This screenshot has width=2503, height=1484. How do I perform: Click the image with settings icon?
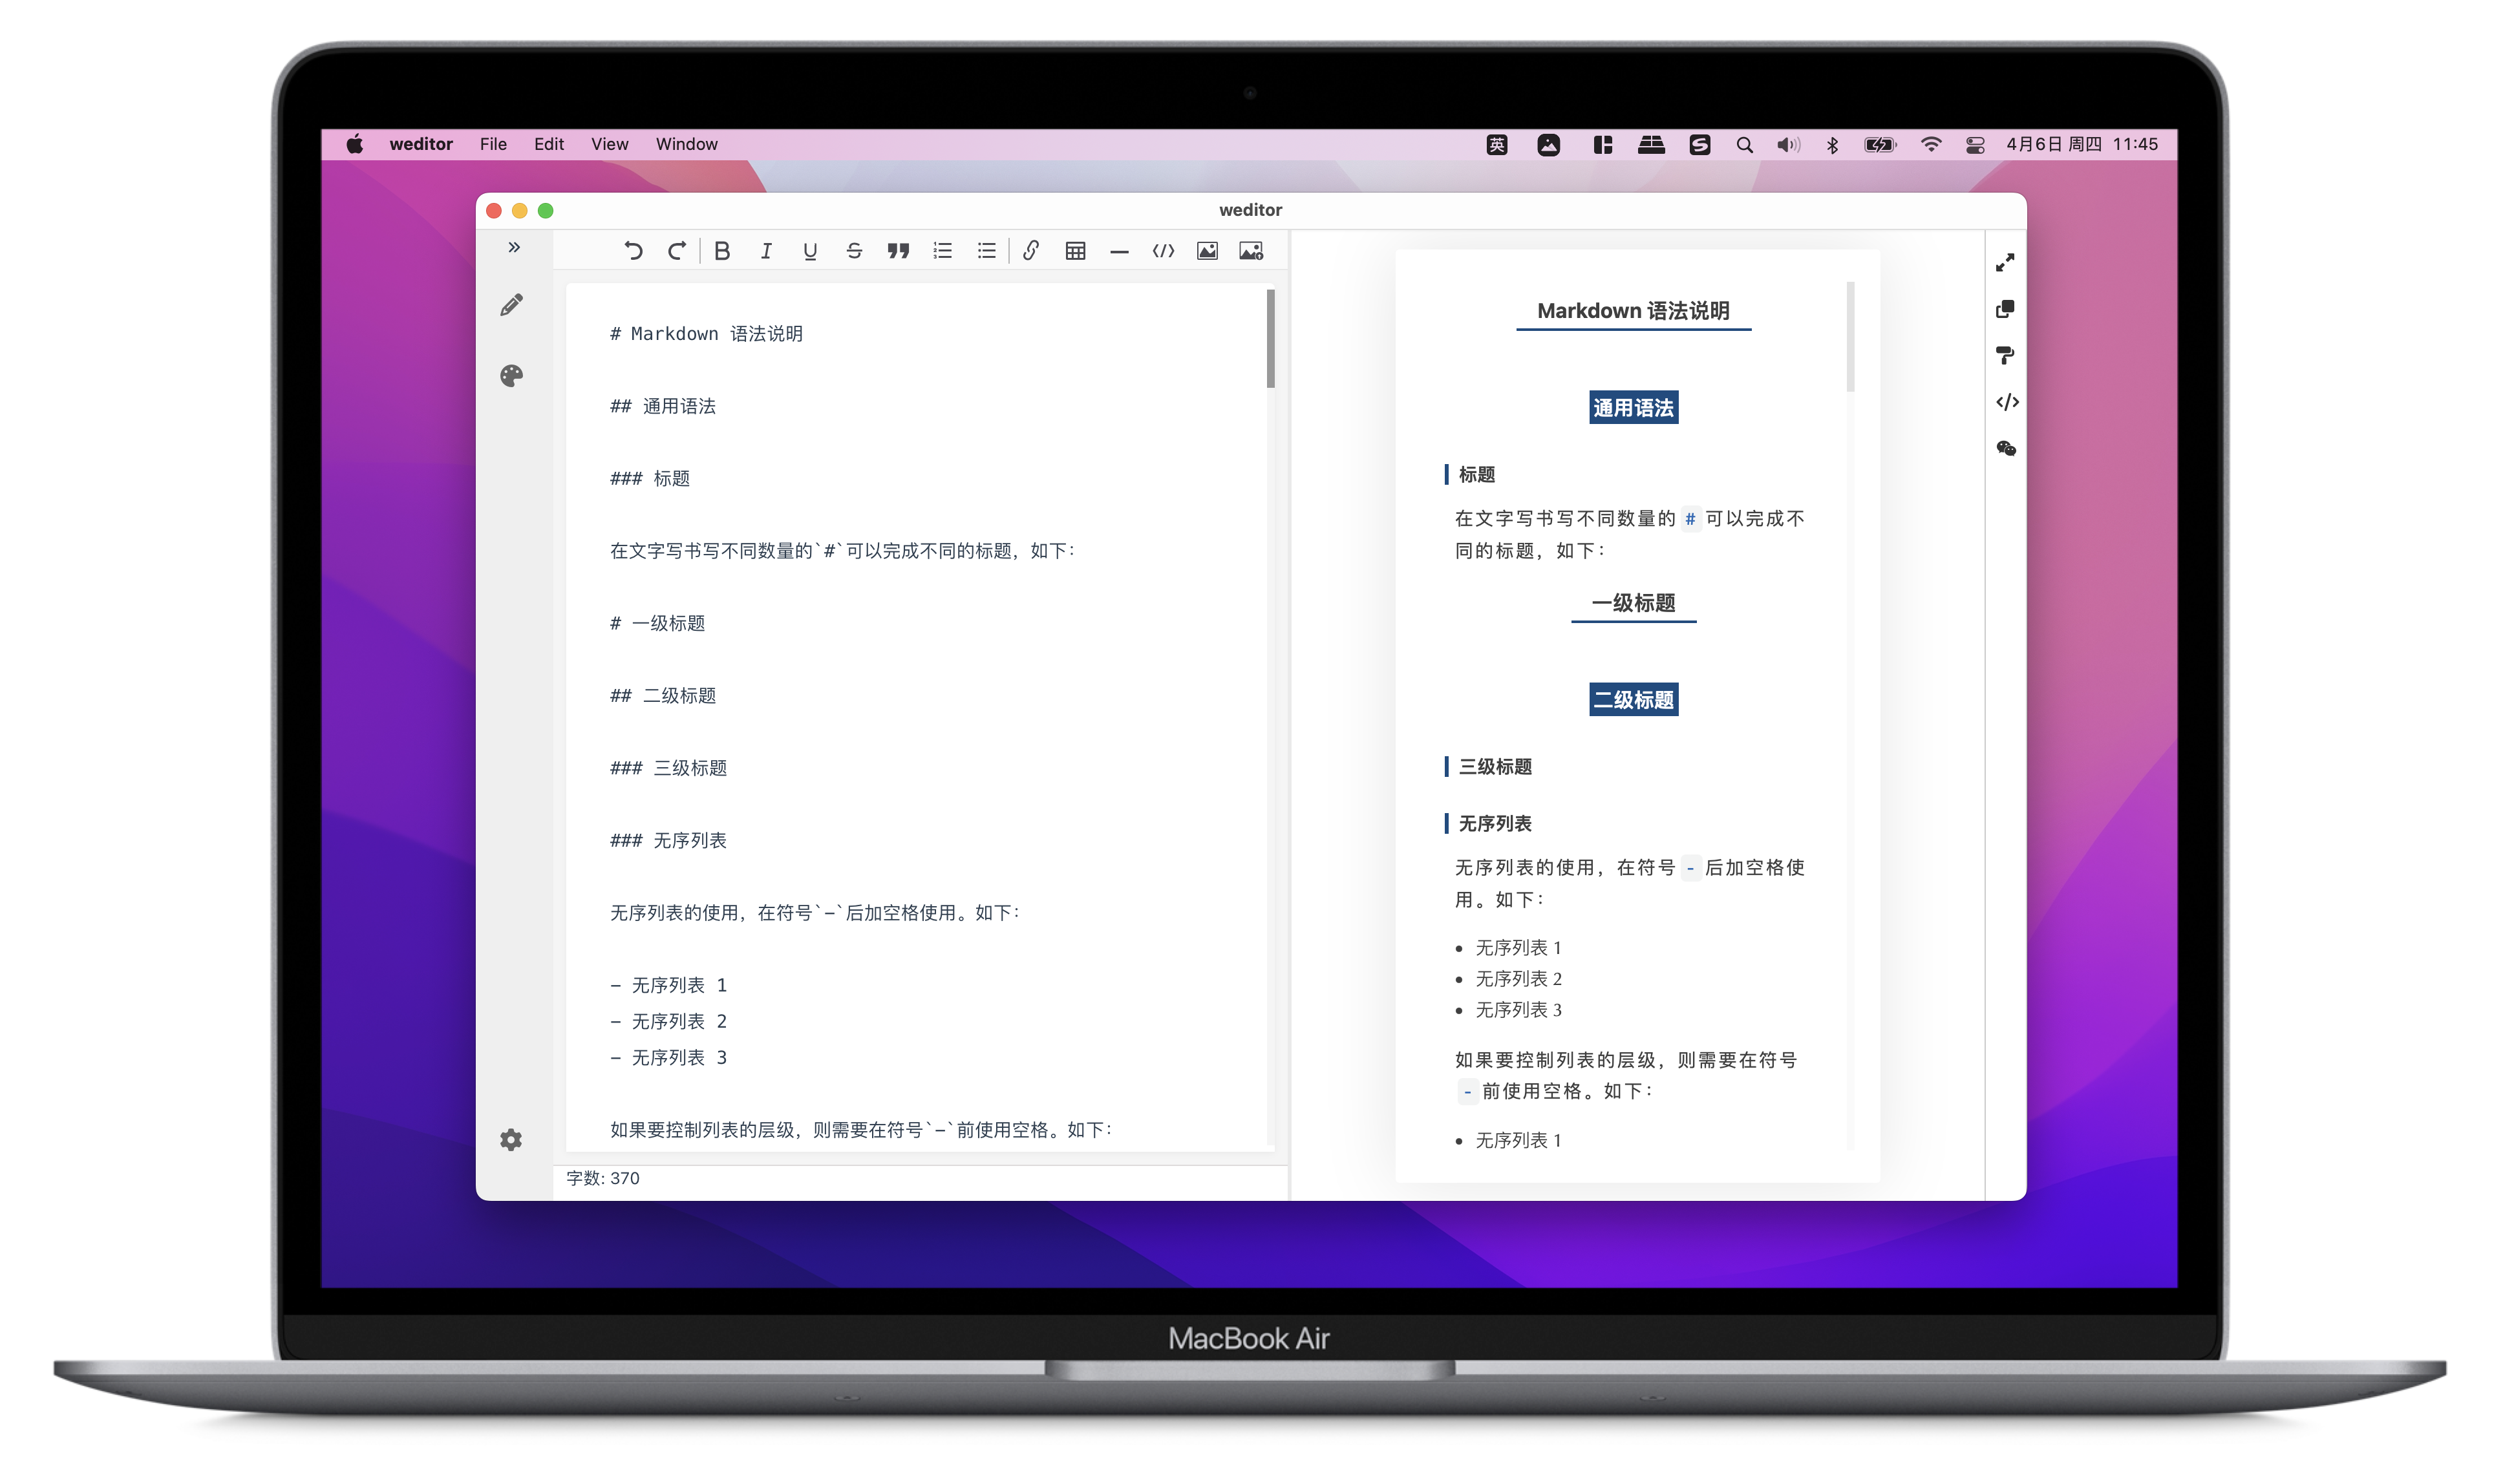pos(1252,251)
